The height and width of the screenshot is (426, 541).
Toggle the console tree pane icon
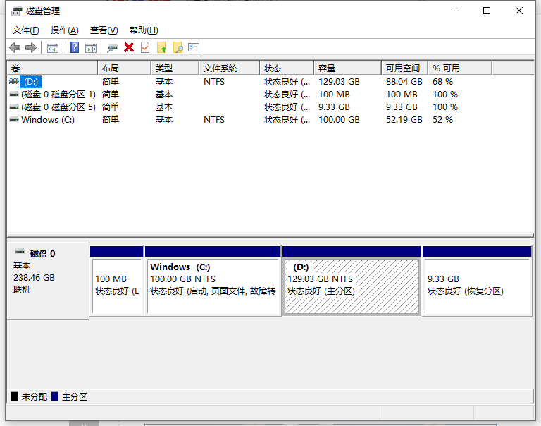[53, 47]
